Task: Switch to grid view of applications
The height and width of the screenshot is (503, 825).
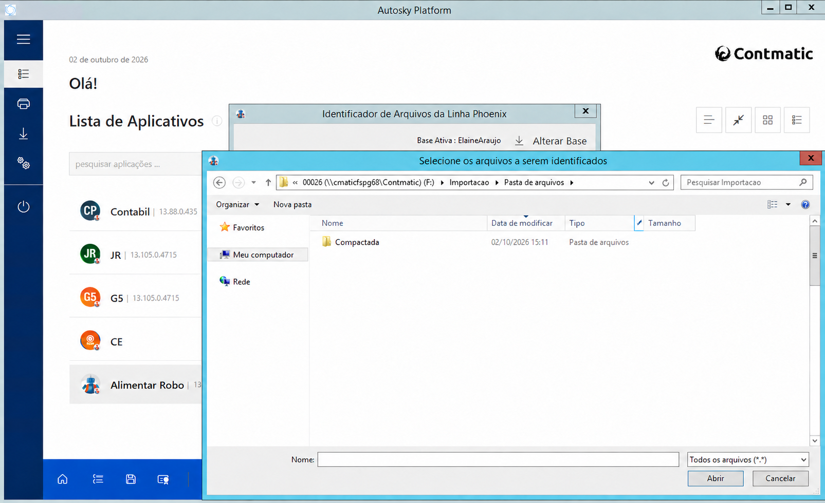Action: [767, 120]
